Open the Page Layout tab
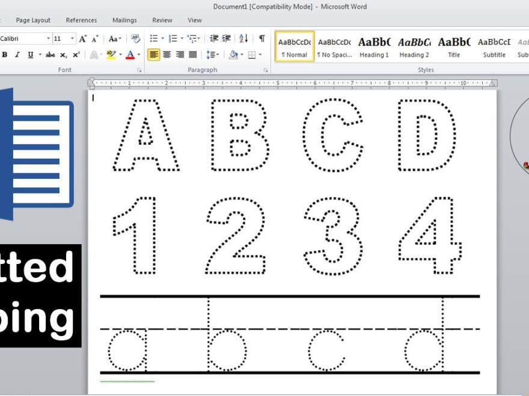 click(x=33, y=20)
